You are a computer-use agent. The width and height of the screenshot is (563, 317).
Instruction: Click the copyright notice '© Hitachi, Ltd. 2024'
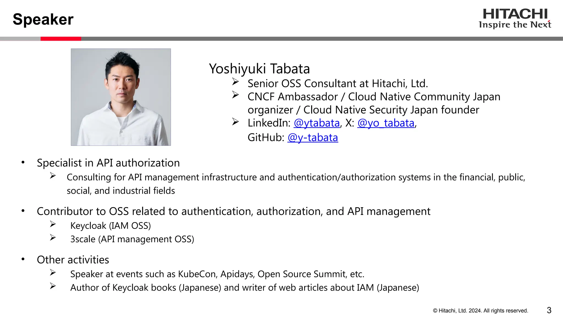click(x=481, y=311)
